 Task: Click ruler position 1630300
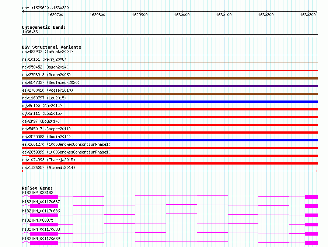308,15
